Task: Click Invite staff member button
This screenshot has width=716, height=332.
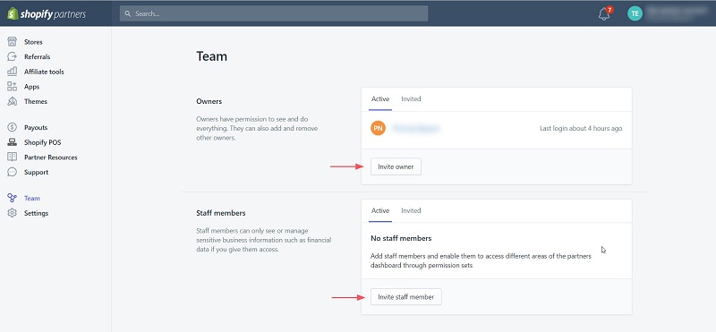Action: point(406,297)
